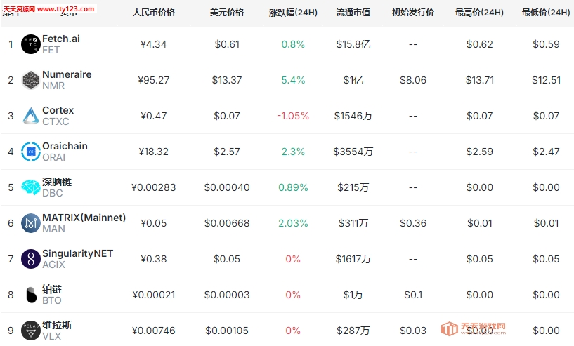Click the Oraichain ORAI logo
574x346 pixels.
31,152
